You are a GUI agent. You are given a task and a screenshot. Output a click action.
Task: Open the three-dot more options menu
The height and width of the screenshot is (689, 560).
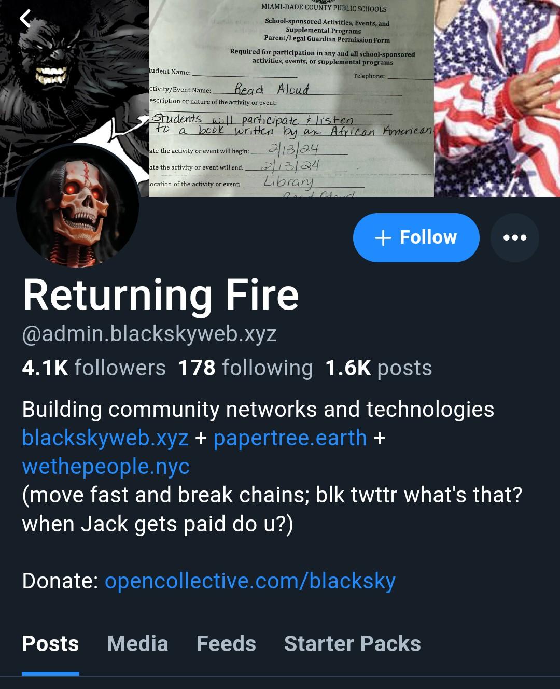click(x=515, y=237)
